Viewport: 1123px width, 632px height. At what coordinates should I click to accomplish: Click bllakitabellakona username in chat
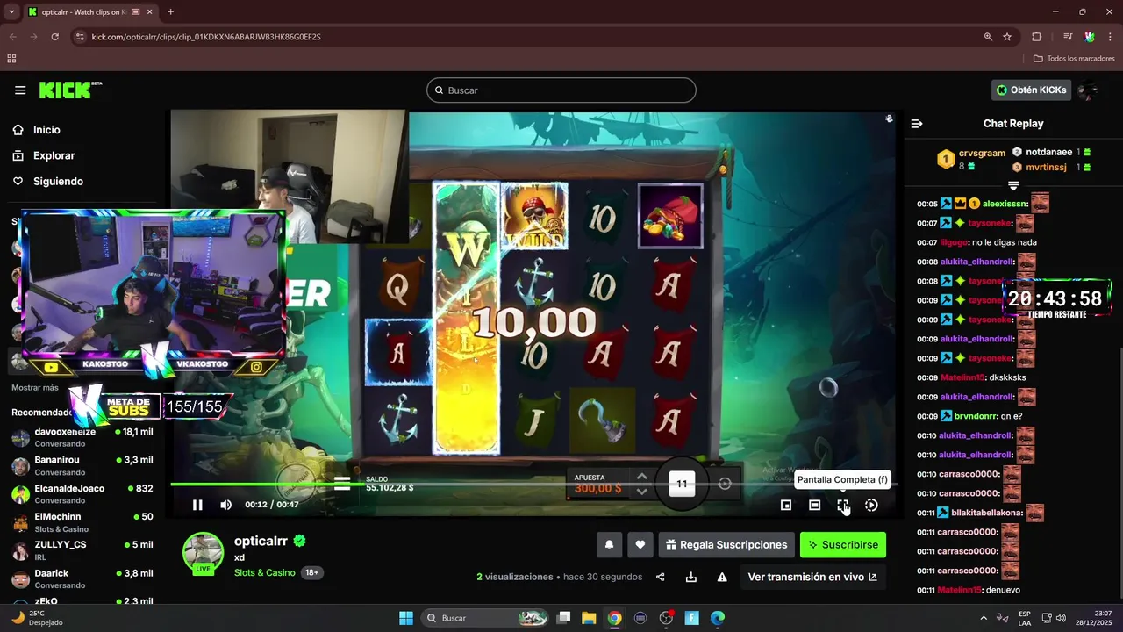coord(987,513)
